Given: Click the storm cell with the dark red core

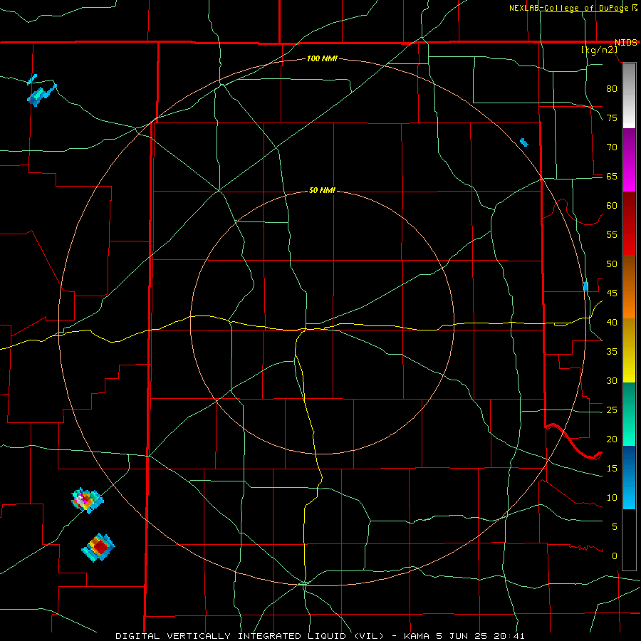Looking at the screenshot, I should tap(98, 547).
